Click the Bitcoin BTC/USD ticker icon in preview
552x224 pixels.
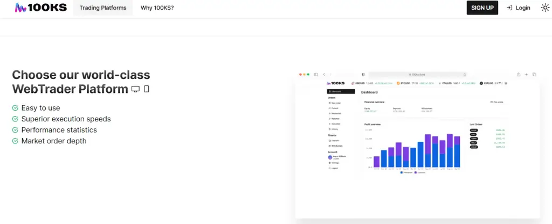click(398, 83)
